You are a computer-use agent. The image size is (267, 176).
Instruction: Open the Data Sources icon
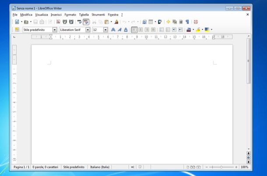181,22
